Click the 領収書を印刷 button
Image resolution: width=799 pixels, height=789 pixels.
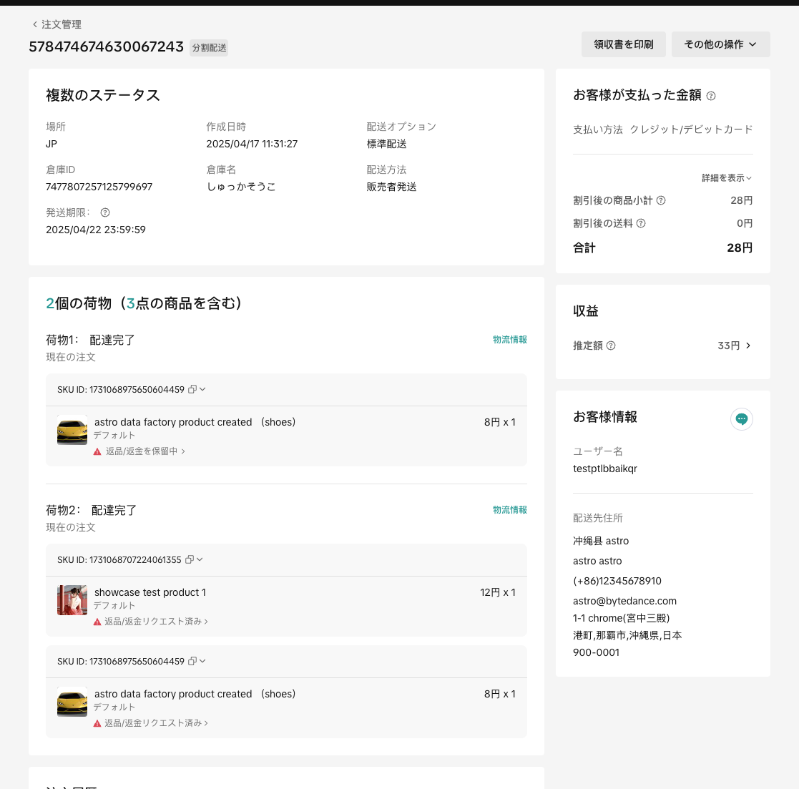[x=623, y=44]
